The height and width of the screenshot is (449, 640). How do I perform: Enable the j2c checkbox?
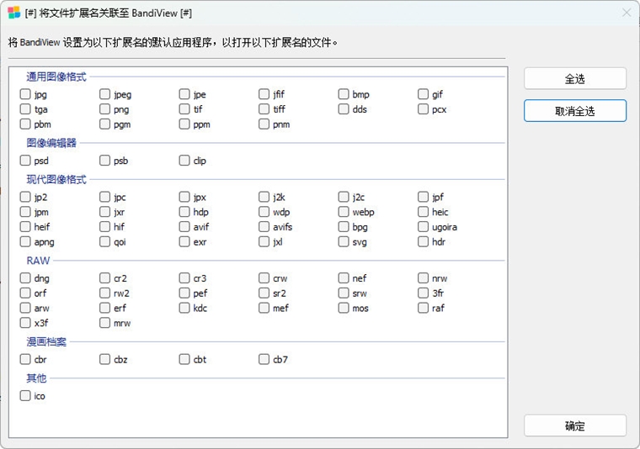click(x=344, y=198)
